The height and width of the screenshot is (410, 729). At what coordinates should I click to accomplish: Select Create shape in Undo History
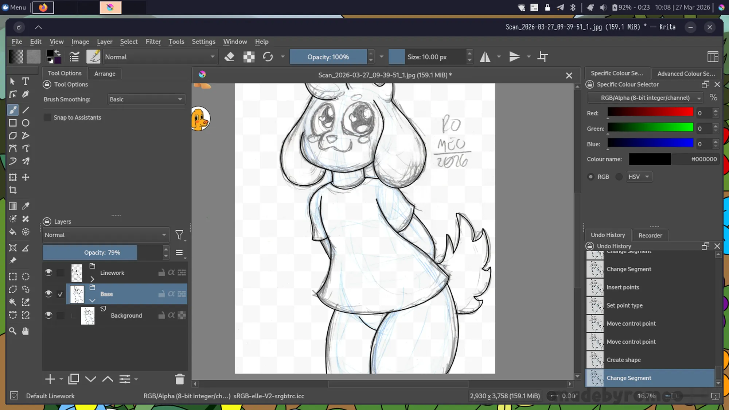[623, 360]
